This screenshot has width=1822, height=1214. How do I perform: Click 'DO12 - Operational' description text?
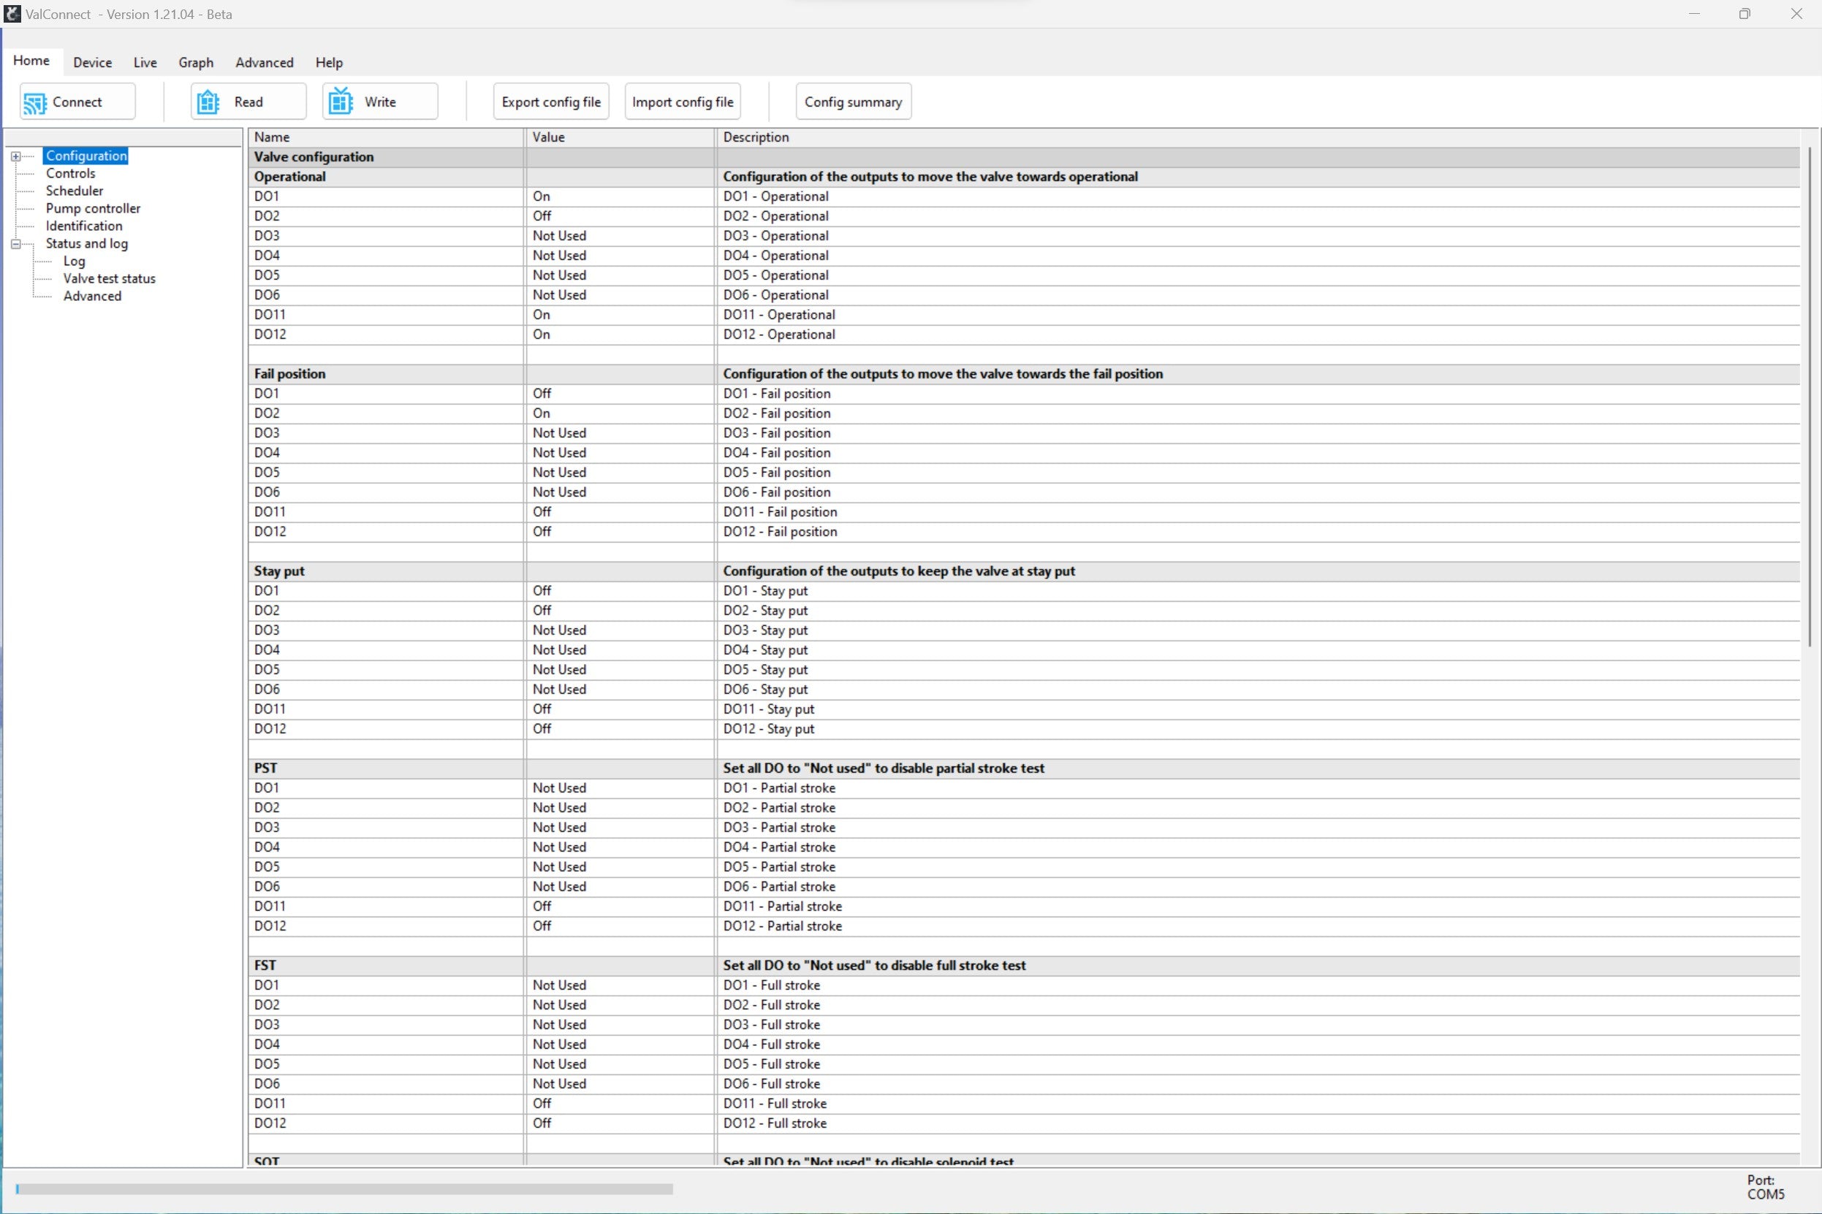click(x=779, y=335)
